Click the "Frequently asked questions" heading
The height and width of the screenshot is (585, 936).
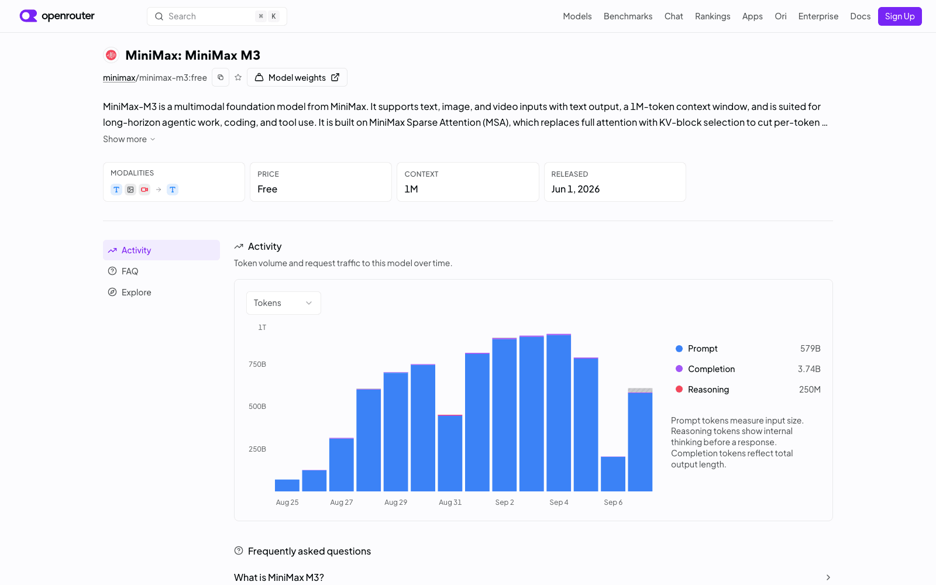(309, 551)
